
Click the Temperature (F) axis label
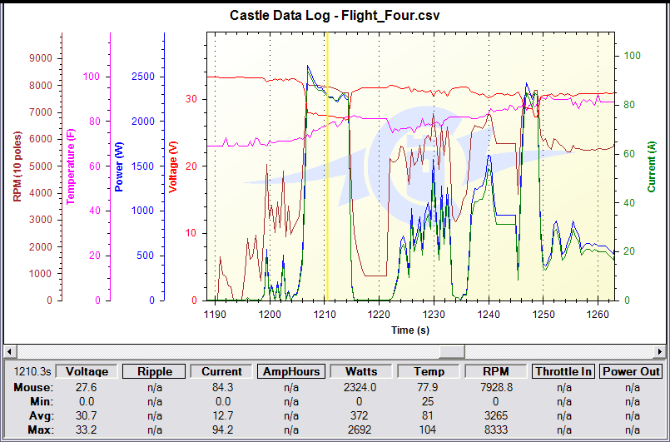(71, 166)
